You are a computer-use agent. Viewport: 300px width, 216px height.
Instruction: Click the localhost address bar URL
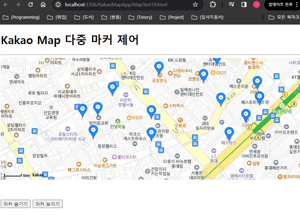pyautogui.click(x=116, y=5)
